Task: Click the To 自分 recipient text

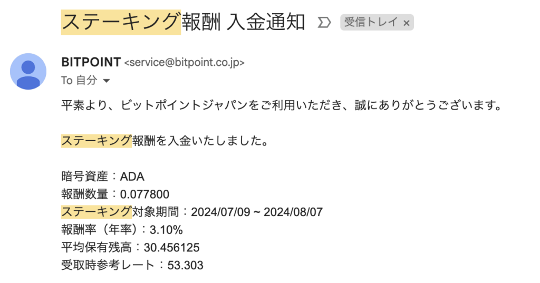Action: 79,81
